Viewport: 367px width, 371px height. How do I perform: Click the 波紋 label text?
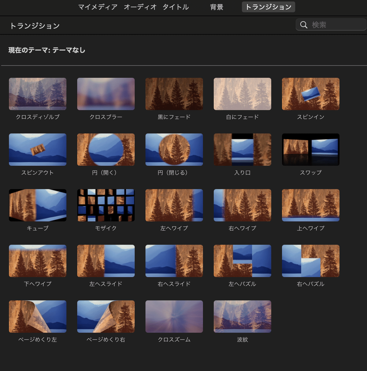[242, 339]
